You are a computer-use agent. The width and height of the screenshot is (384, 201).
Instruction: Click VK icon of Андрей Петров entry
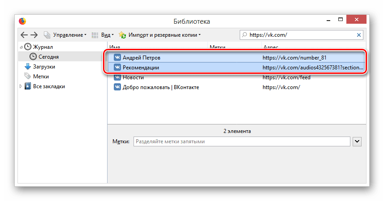point(117,58)
